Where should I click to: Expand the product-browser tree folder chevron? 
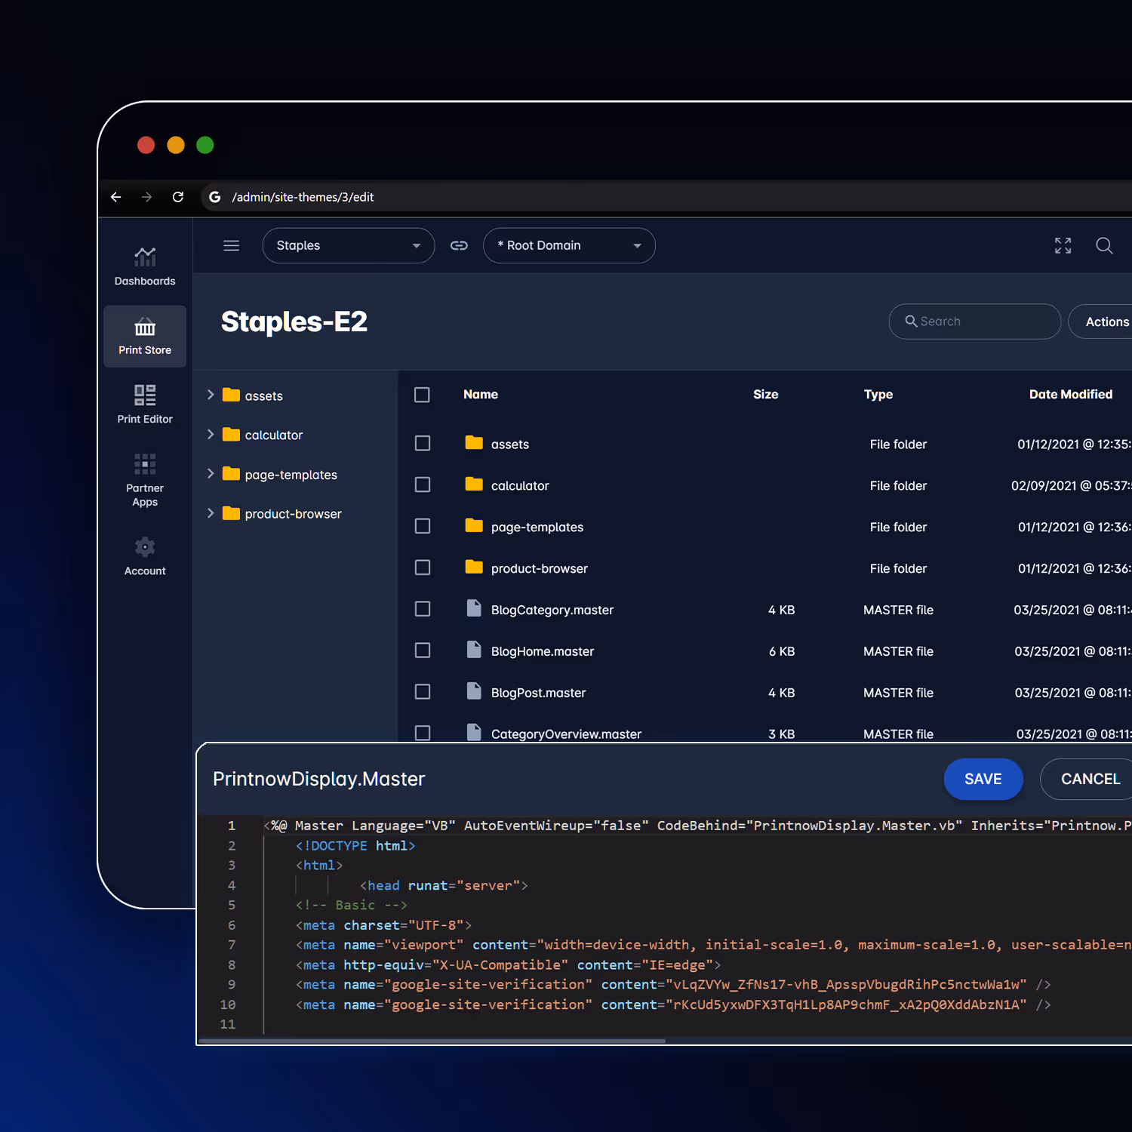pos(211,514)
